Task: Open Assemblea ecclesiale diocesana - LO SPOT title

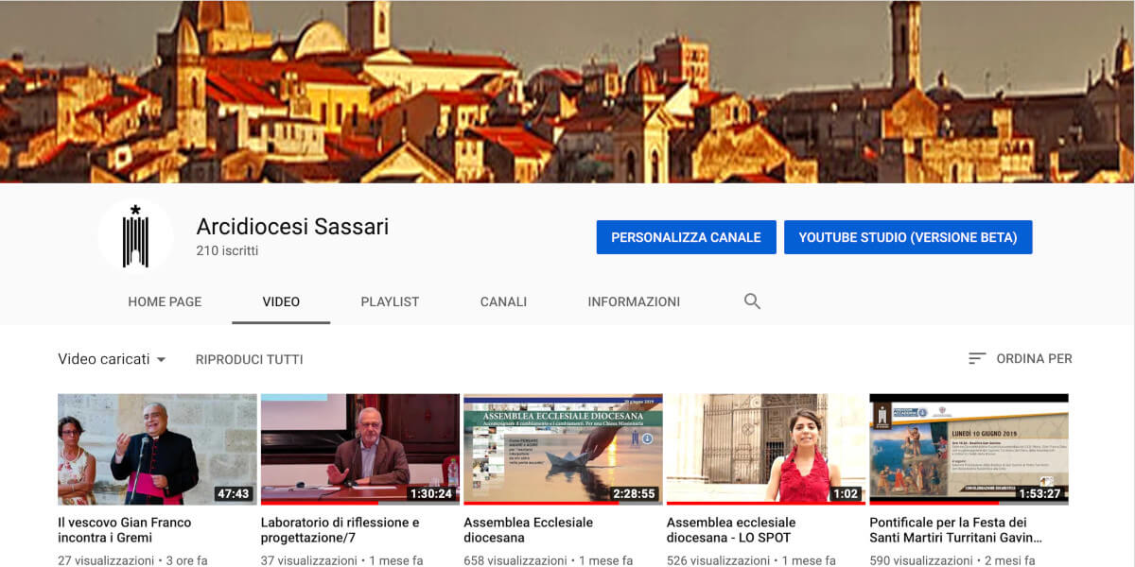Action: [x=731, y=530]
